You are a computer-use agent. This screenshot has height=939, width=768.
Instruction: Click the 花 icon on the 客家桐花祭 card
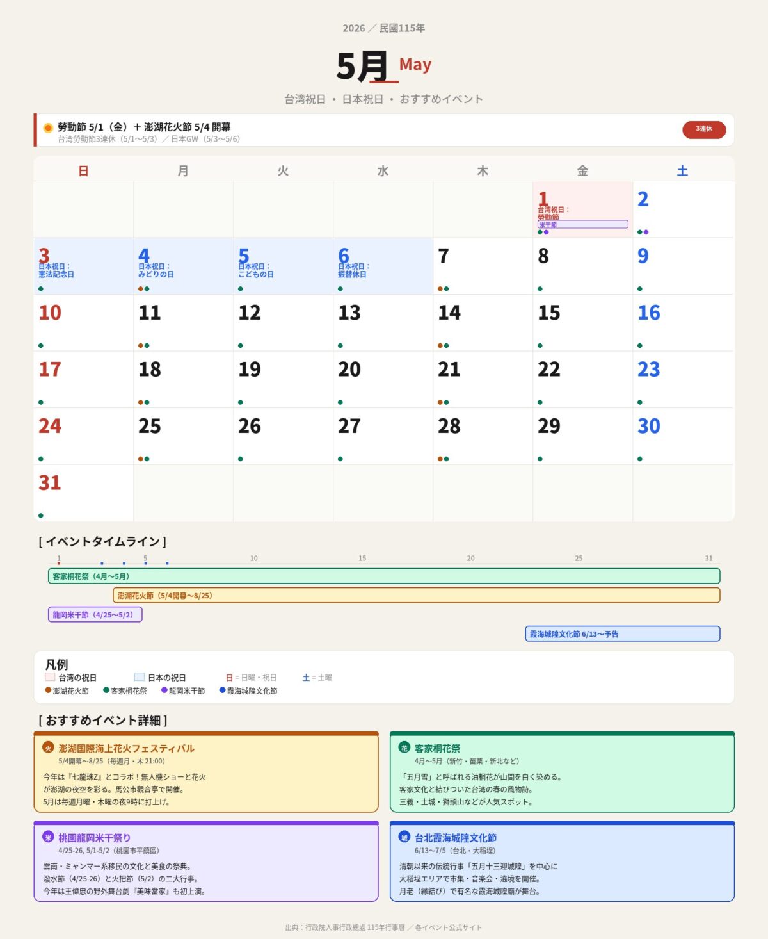coord(404,747)
